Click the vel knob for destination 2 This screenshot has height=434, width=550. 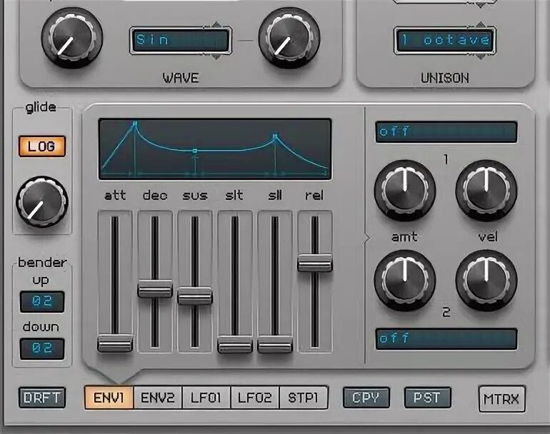pyautogui.click(x=486, y=281)
